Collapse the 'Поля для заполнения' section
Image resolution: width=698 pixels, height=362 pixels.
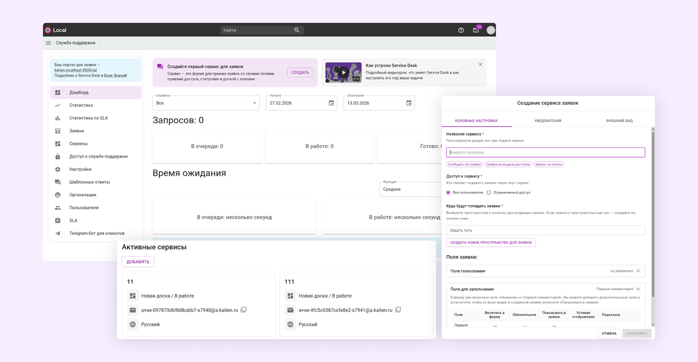pos(638,289)
